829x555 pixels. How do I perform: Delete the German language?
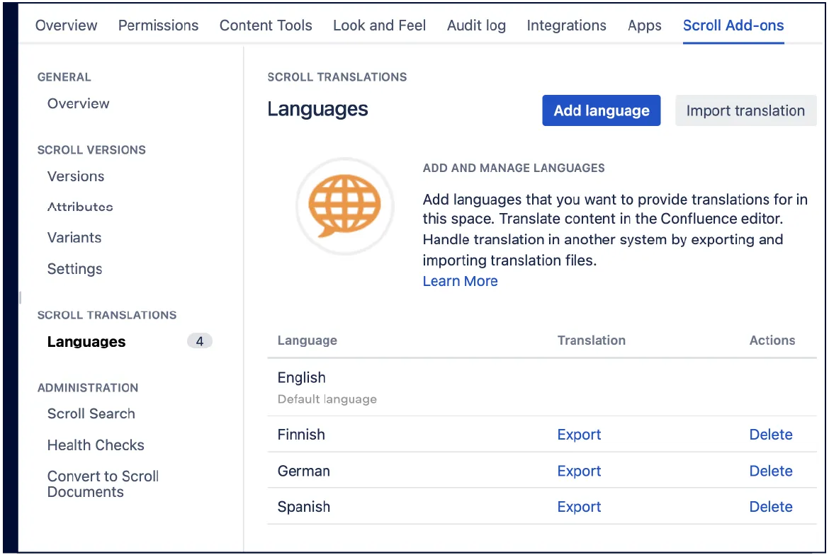771,471
